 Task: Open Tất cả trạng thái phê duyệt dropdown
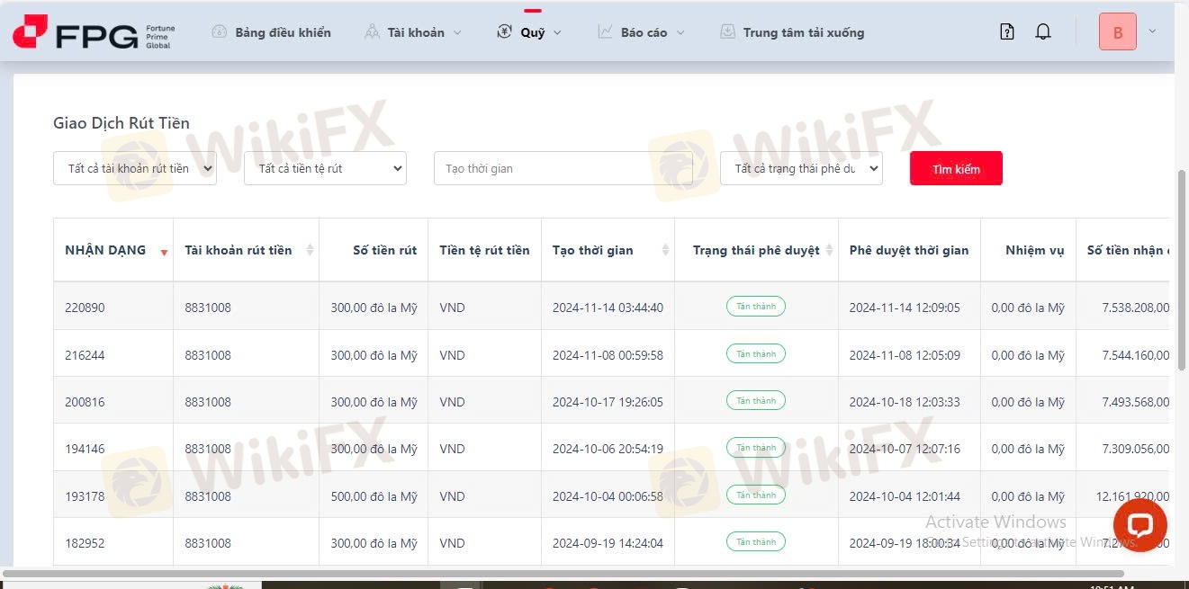click(x=801, y=168)
